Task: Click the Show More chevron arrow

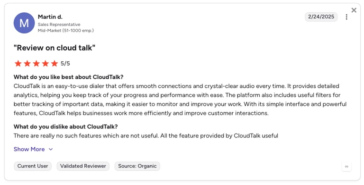Action: pyautogui.click(x=51, y=150)
